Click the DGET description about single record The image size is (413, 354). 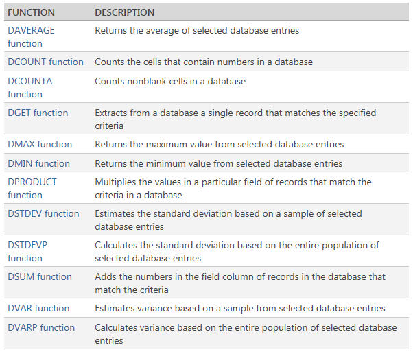pos(235,119)
